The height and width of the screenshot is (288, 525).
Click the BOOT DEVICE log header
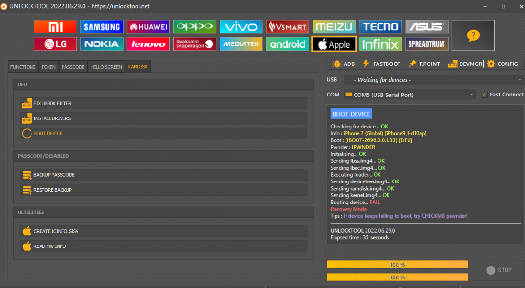pyautogui.click(x=351, y=114)
